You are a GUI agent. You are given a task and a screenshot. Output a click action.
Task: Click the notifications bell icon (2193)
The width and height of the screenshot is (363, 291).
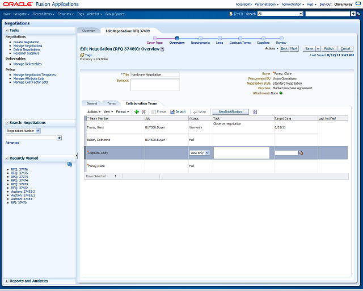[x=231, y=14]
